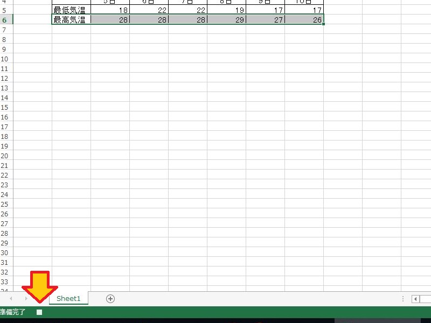Select row 5 via its row header
431x323 pixels.
tap(5, 10)
